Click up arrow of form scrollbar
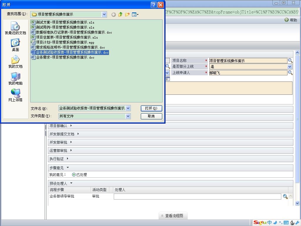Image resolution: width=301 pixels, height=226 pixels. click(297, 52)
